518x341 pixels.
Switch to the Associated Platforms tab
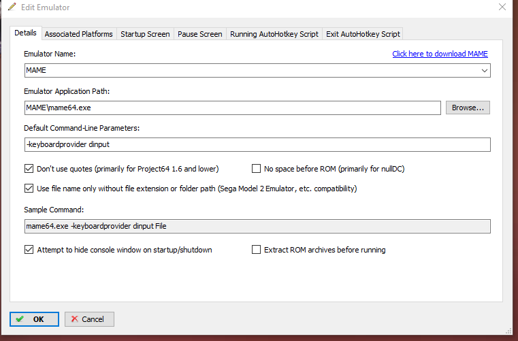tap(79, 34)
